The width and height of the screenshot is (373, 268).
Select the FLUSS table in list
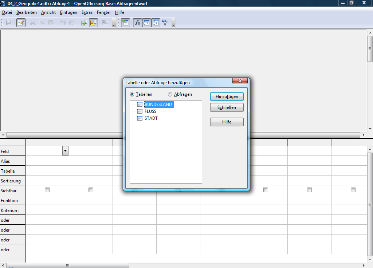click(150, 111)
